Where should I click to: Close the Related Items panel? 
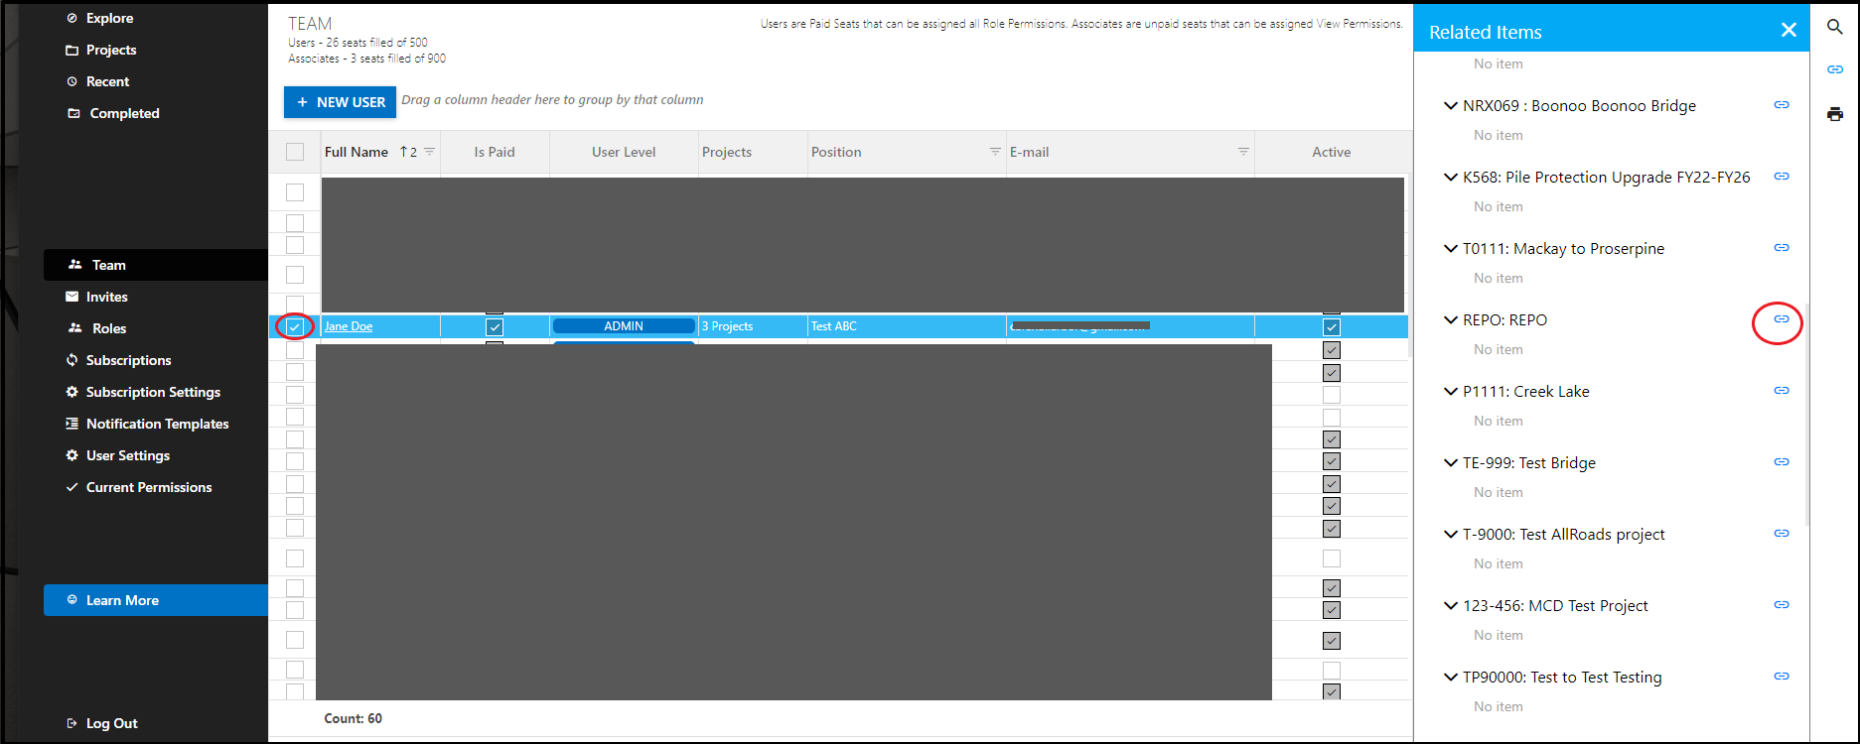click(x=1788, y=30)
